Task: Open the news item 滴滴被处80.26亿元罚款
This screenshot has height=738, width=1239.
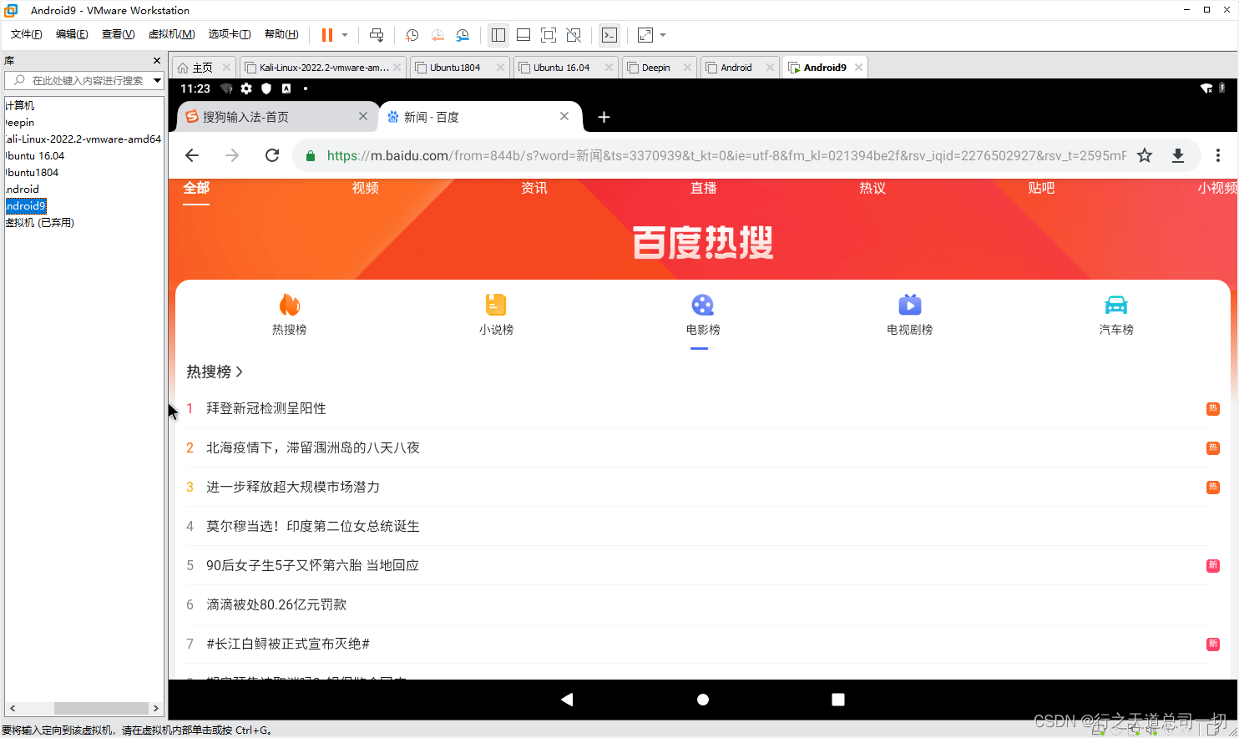Action: point(276,604)
